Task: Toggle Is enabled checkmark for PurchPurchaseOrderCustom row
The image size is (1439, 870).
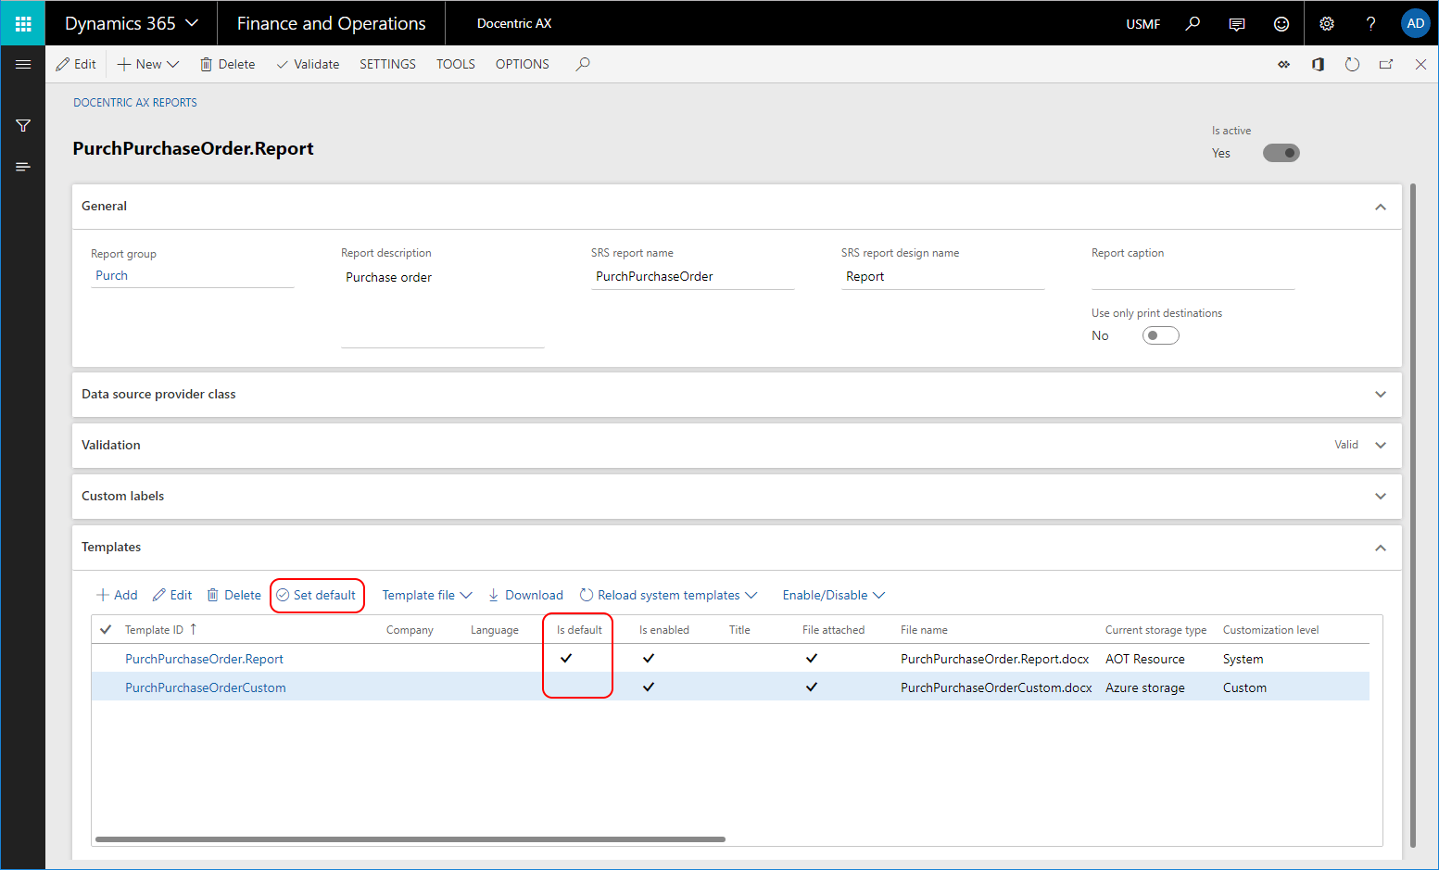Action: [x=649, y=687]
